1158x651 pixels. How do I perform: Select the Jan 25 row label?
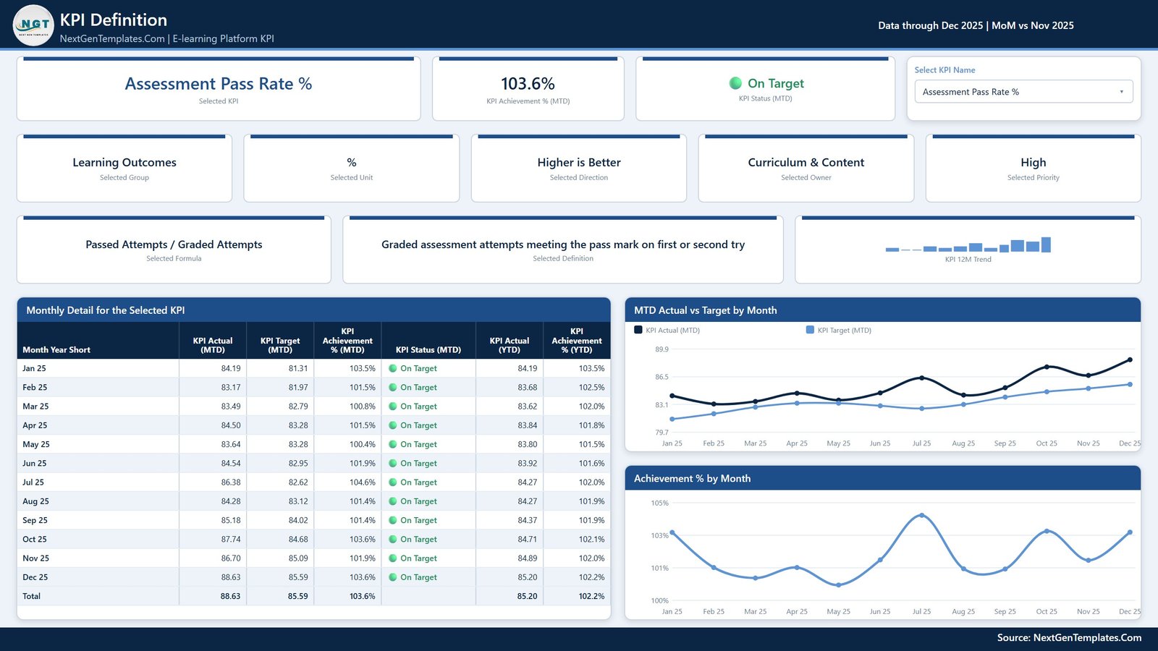34,369
